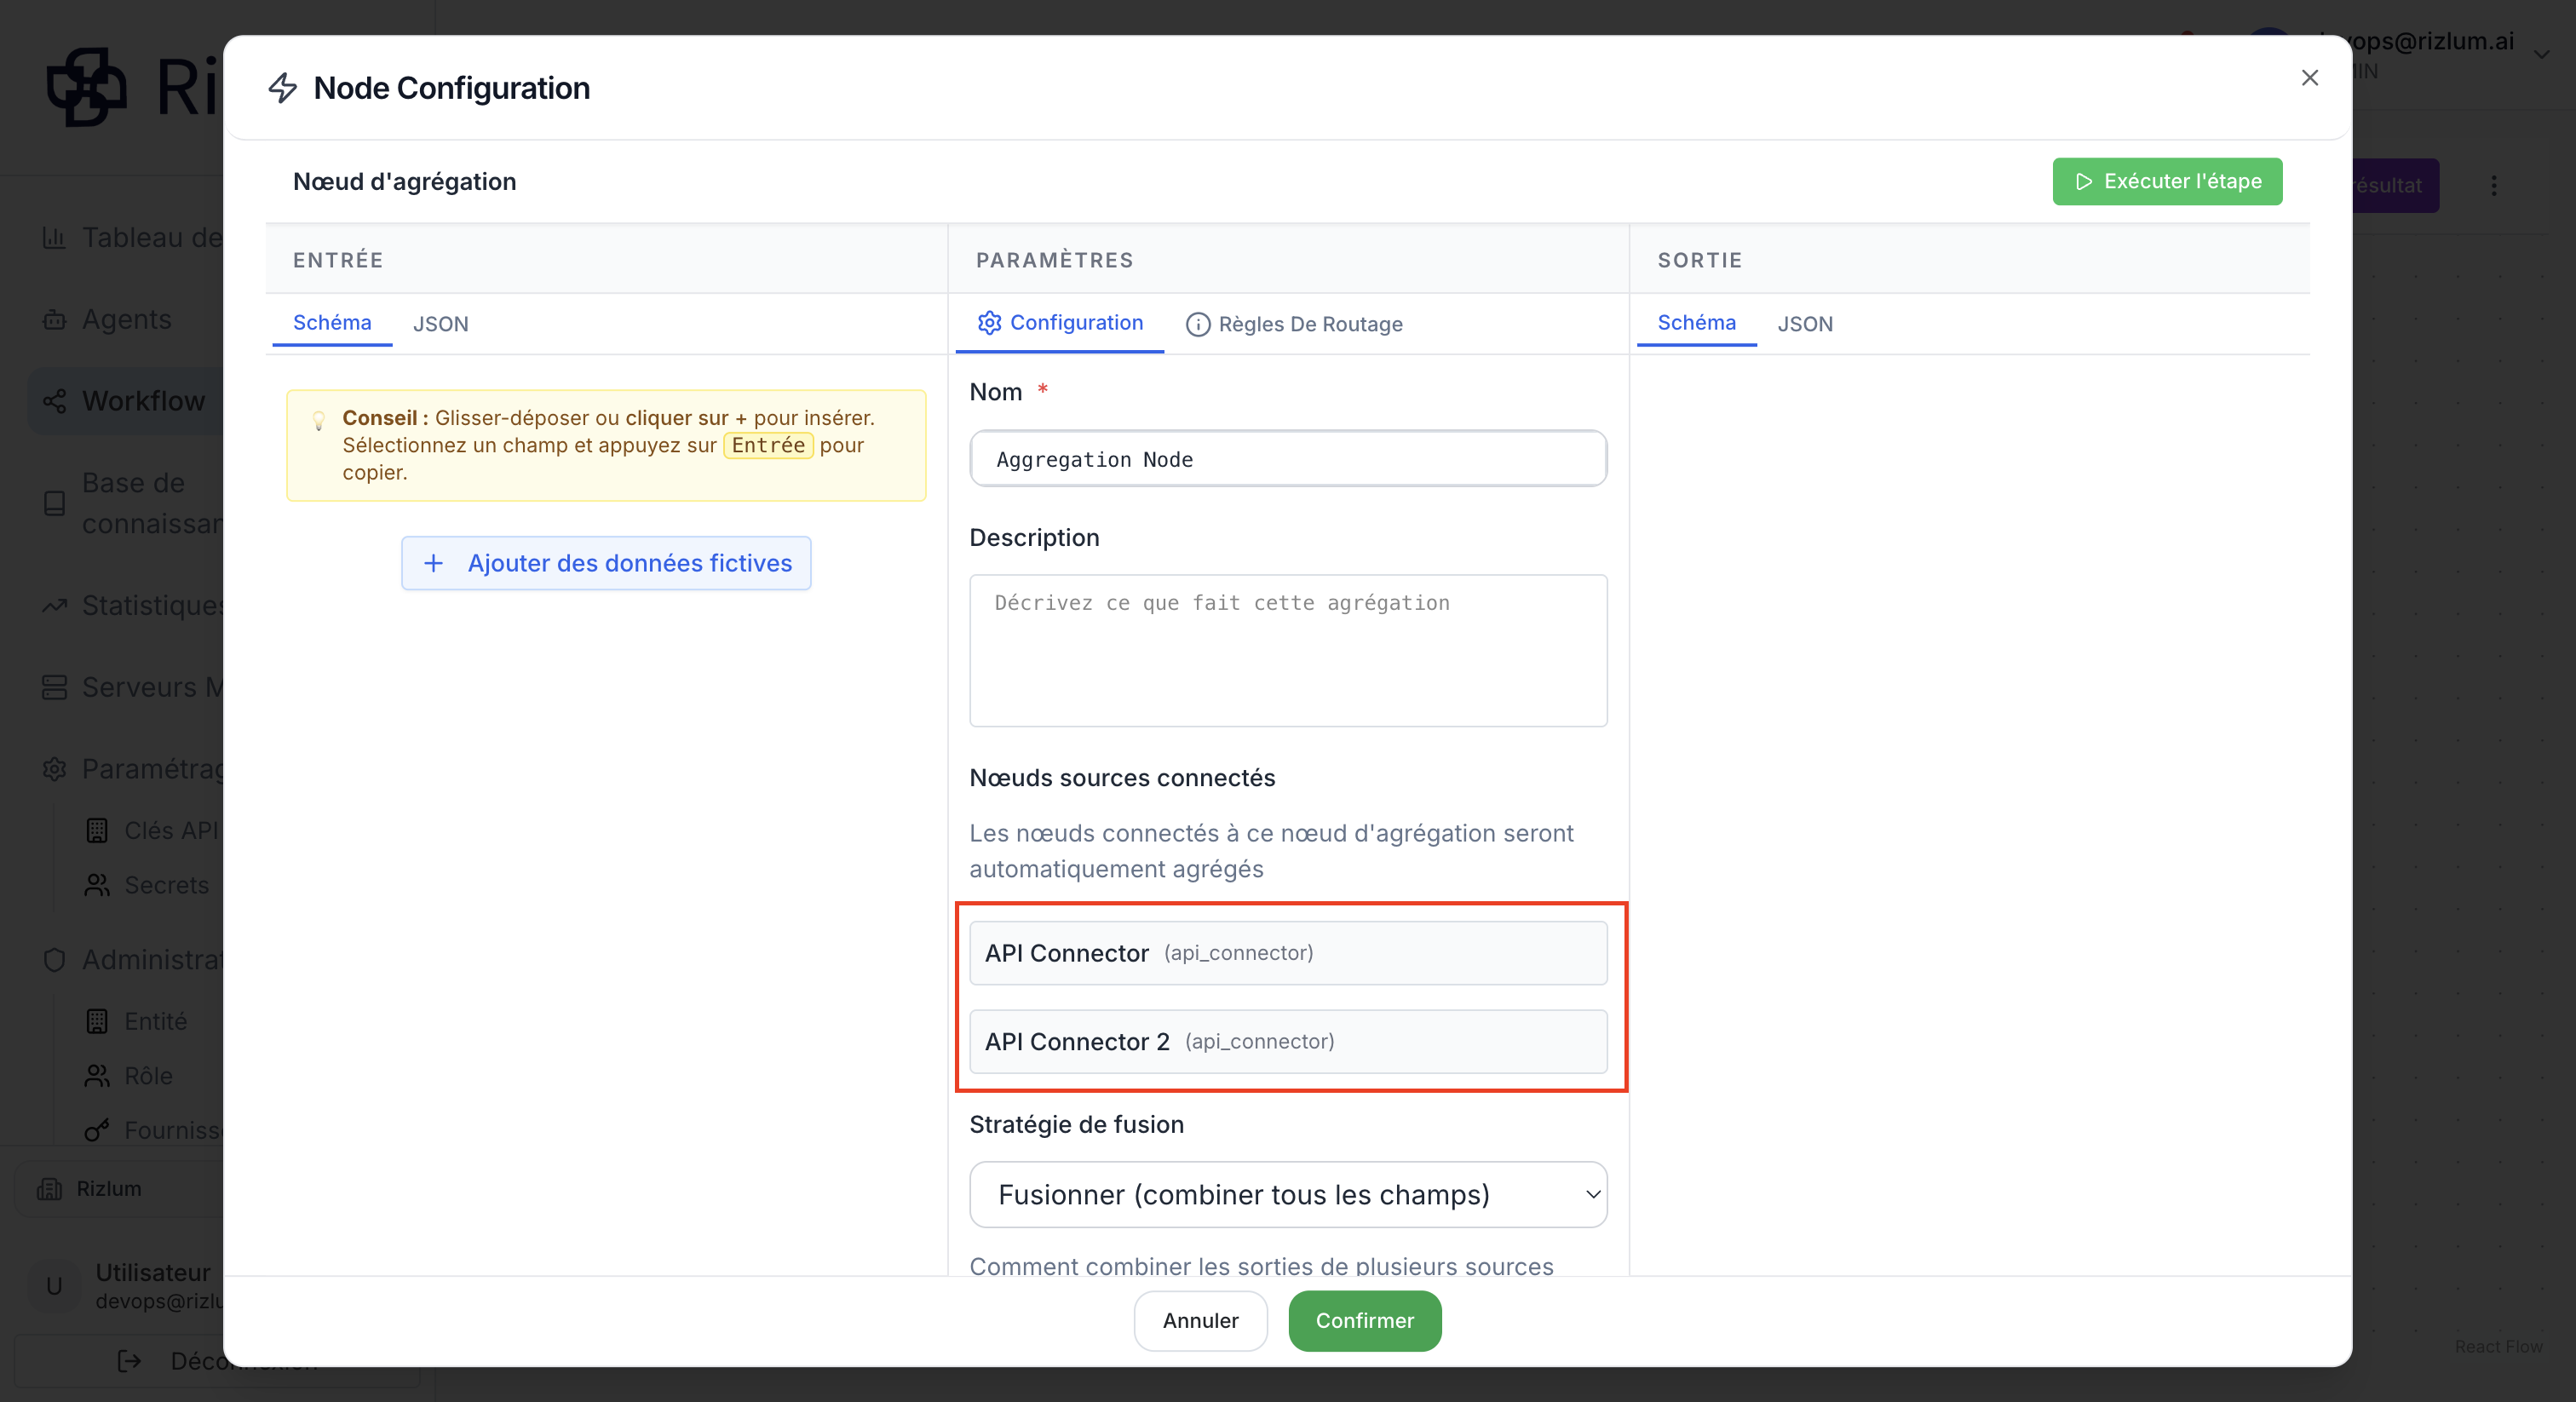Click the Base de connaissances book icon
This screenshot has width=2576, height=1402.
pos(54,503)
